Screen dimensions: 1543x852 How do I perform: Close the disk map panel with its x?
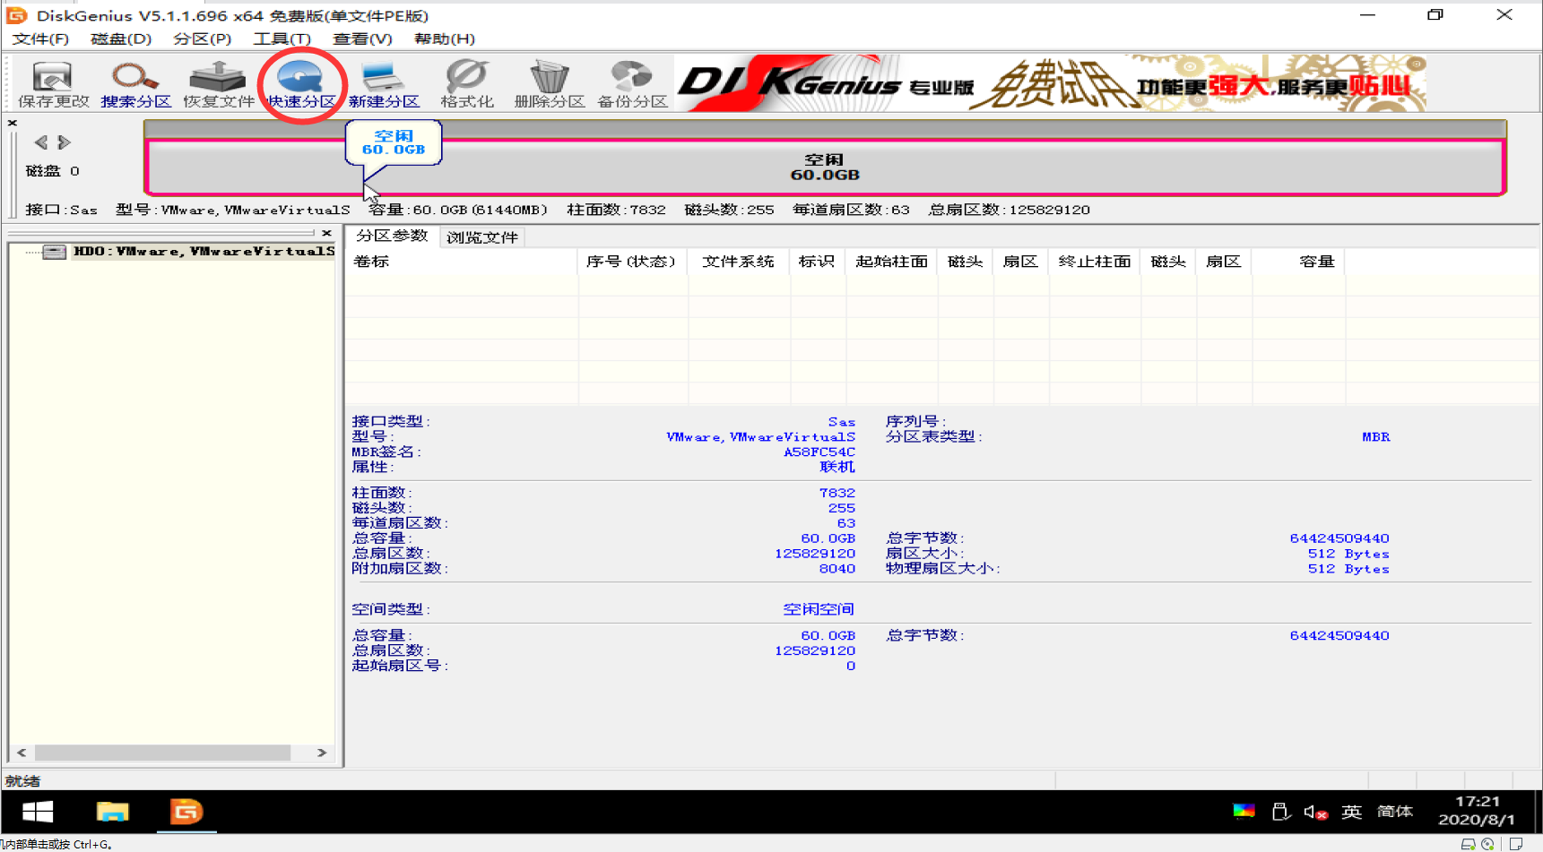click(x=13, y=123)
